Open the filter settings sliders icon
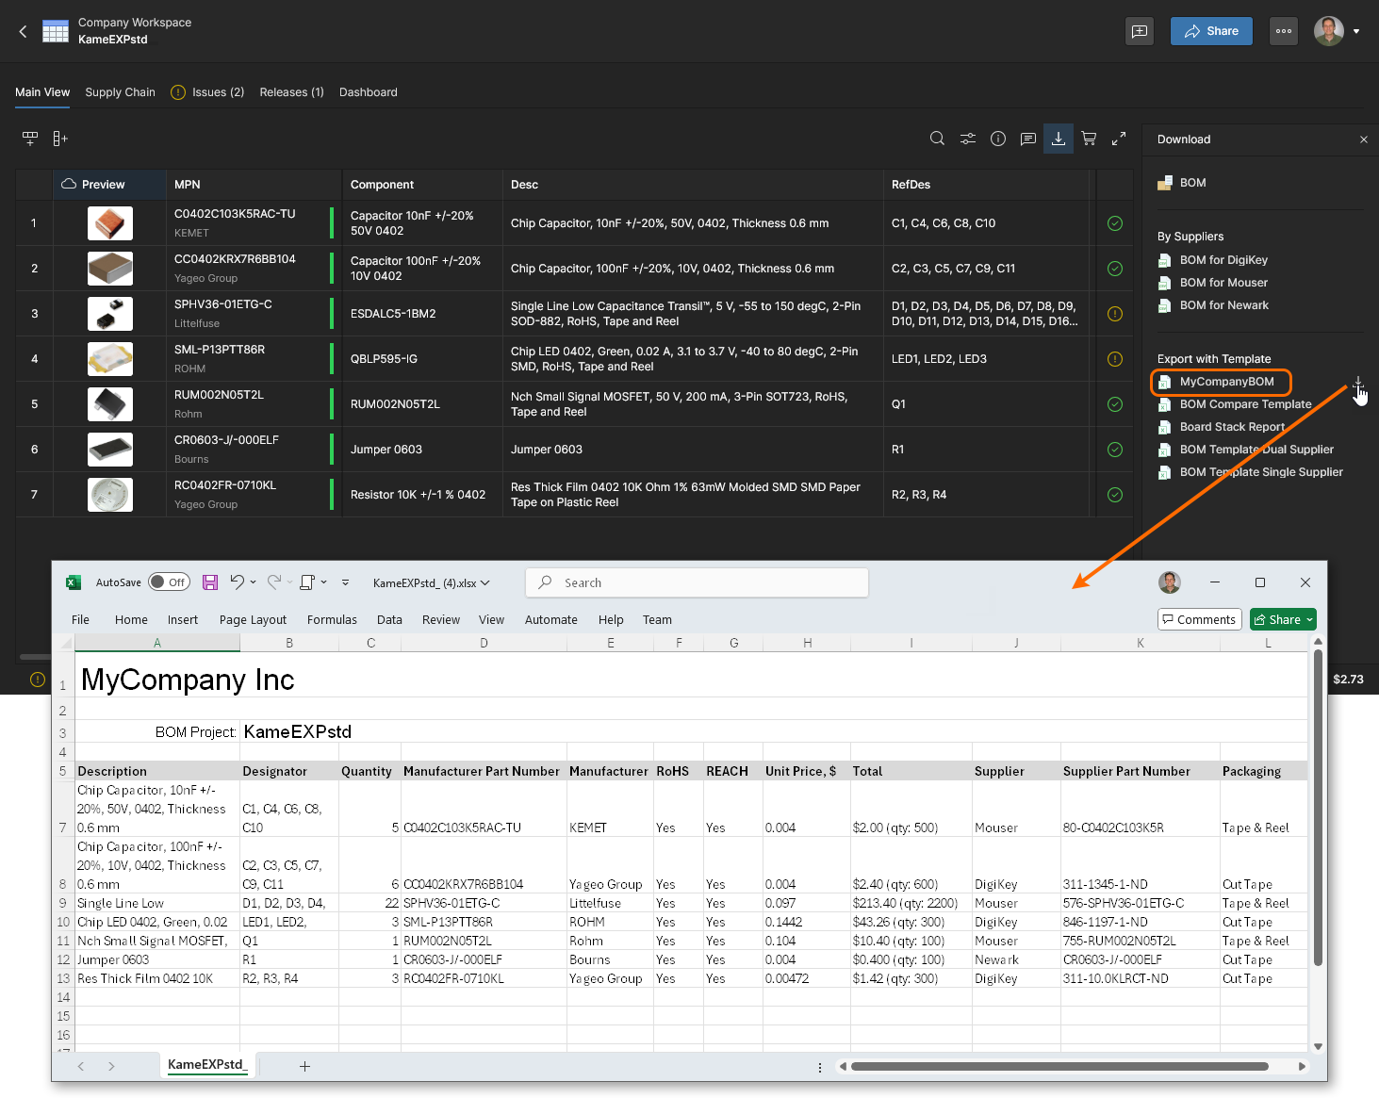This screenshot has height=1098, width=1379. [x=968, y=139]
